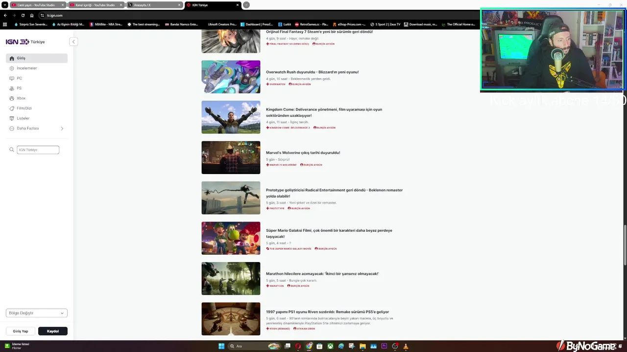
Task: Click the taskbar Ara search box
Action: pos(255,346)
